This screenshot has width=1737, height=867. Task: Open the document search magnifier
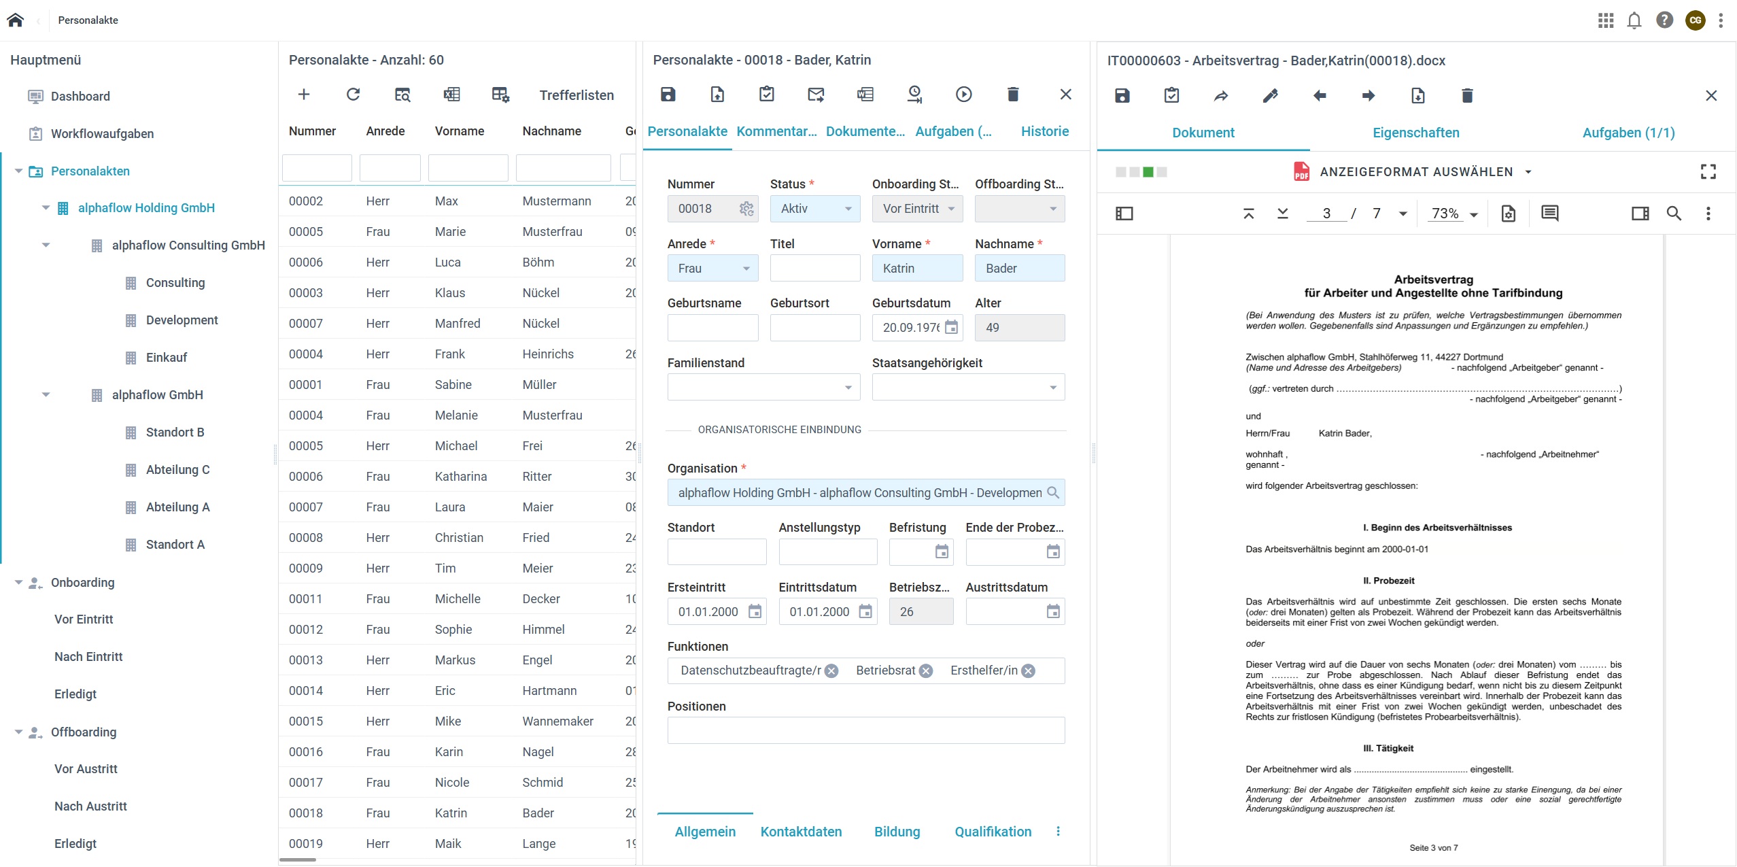[1674, 214]
